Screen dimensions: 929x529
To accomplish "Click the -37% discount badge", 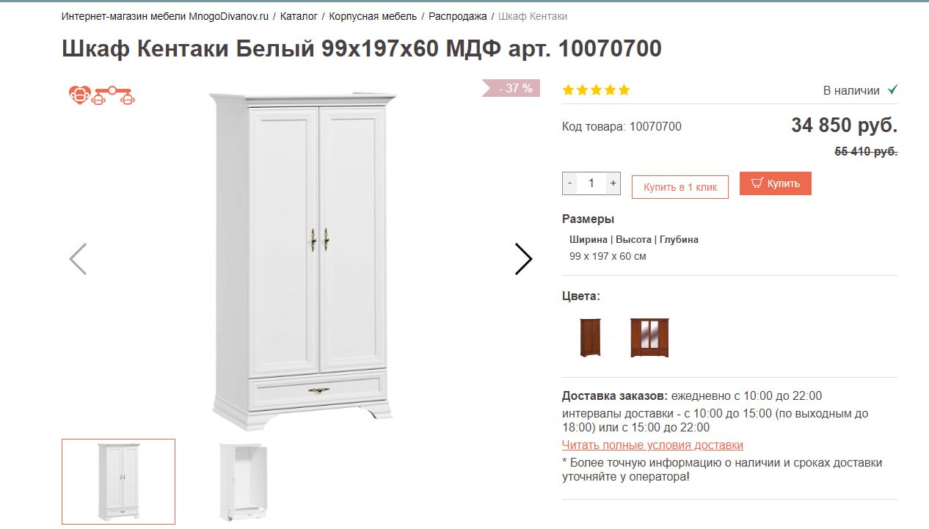I will coord(511,88).
